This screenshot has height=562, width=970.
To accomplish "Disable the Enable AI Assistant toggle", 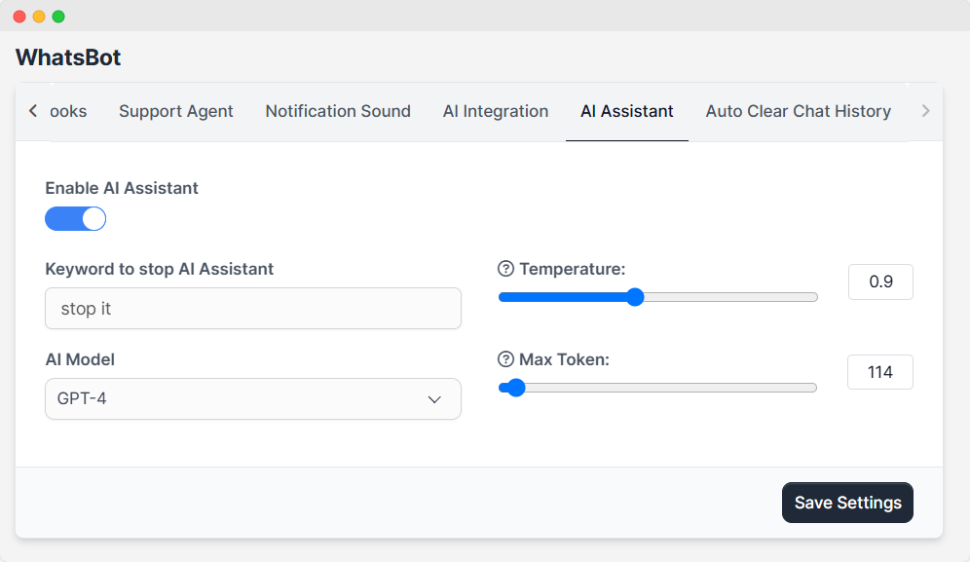I will pos(76,219).
